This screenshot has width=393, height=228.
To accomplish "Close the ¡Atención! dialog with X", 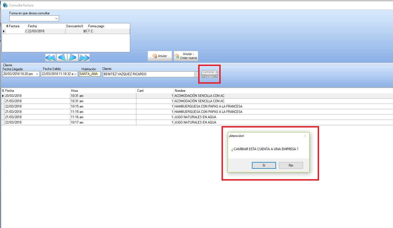I will click(305, 136).
